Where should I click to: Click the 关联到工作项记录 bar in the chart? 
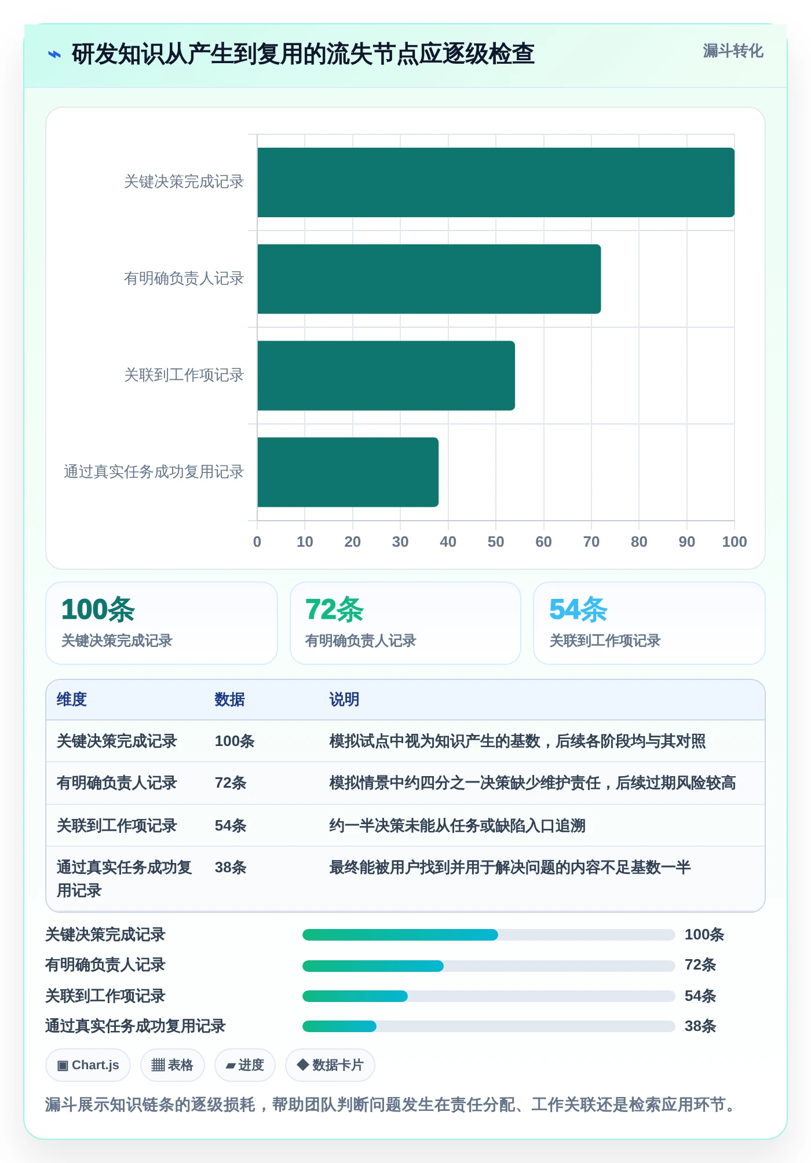pos(386,375)
